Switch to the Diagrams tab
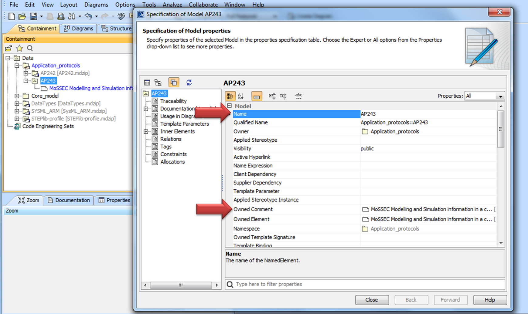The width and height of the screenshot is (528, 314). [x=79, y=29]
